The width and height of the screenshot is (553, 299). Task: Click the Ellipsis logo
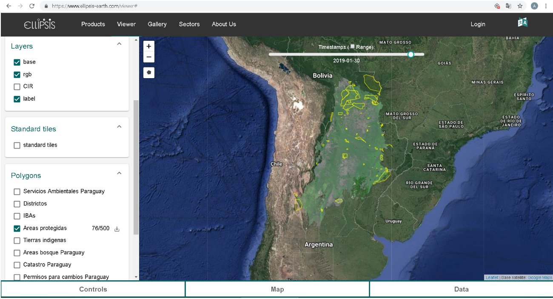click(x=40, y=24)
